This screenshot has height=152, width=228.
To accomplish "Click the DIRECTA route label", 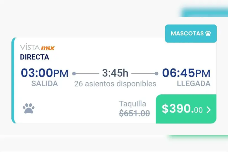I will [x=35, y=57].
